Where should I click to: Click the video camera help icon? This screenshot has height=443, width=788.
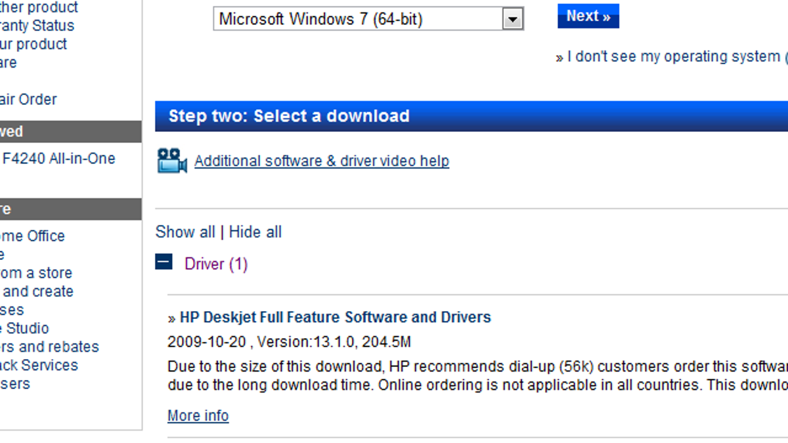pyautogui.click(x=172, y=161)
